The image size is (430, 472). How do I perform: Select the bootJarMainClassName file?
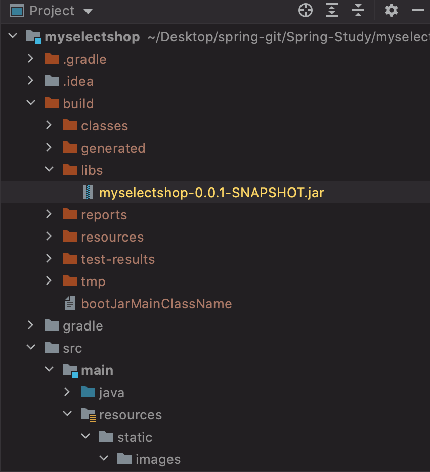point(156,304)
